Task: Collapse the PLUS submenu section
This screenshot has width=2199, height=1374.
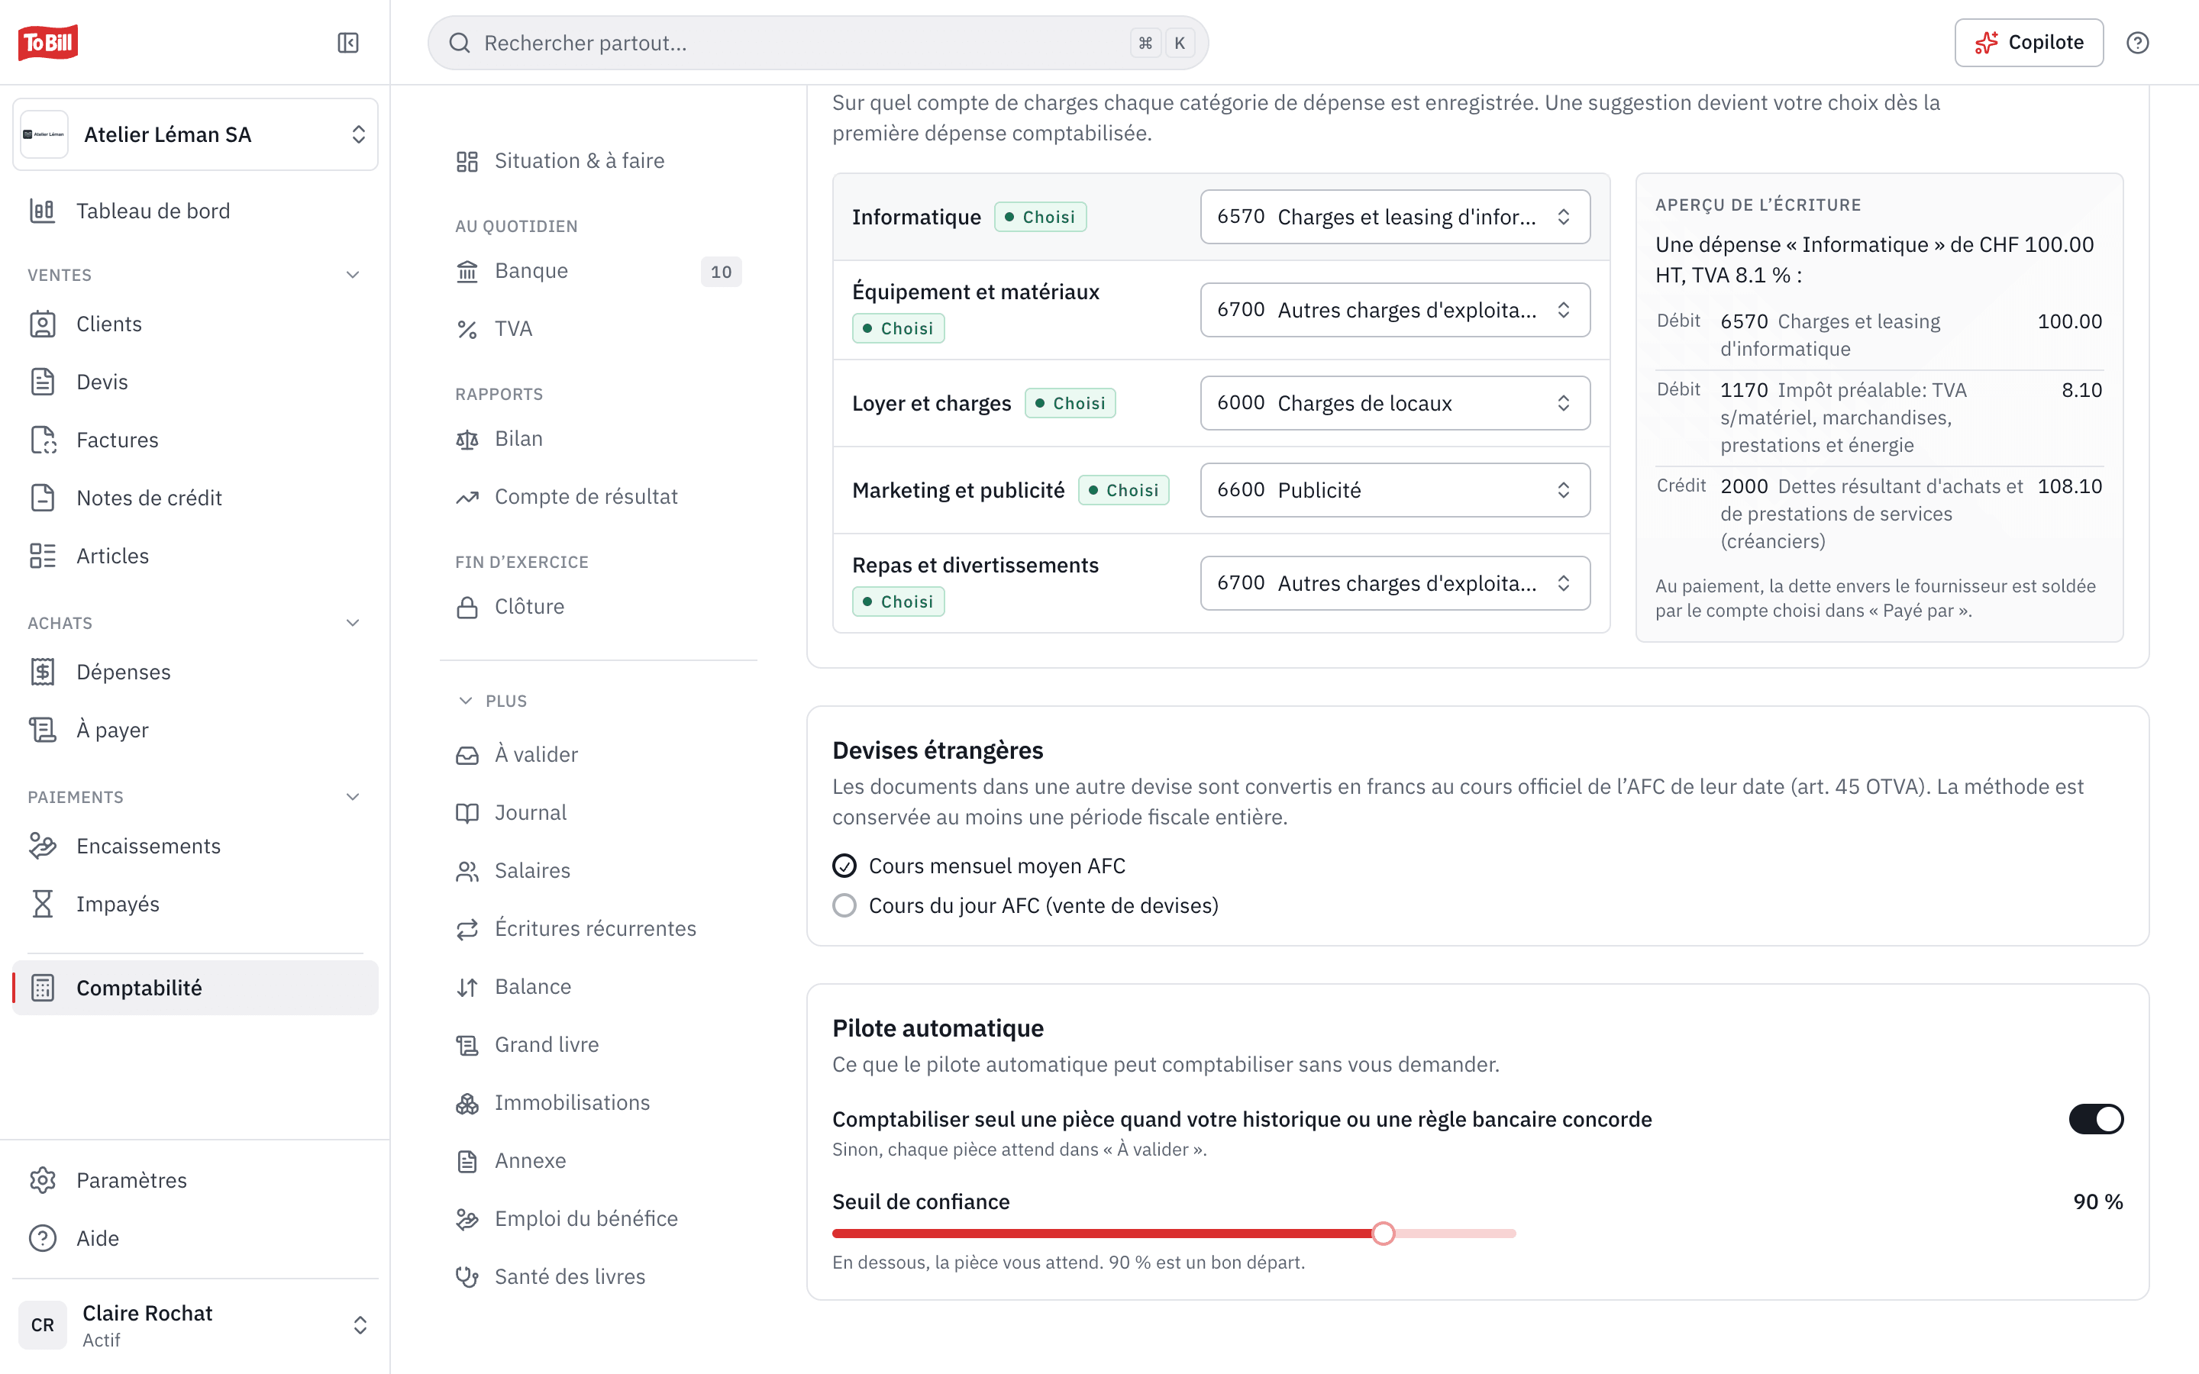Action: click(x=492, y=701)
